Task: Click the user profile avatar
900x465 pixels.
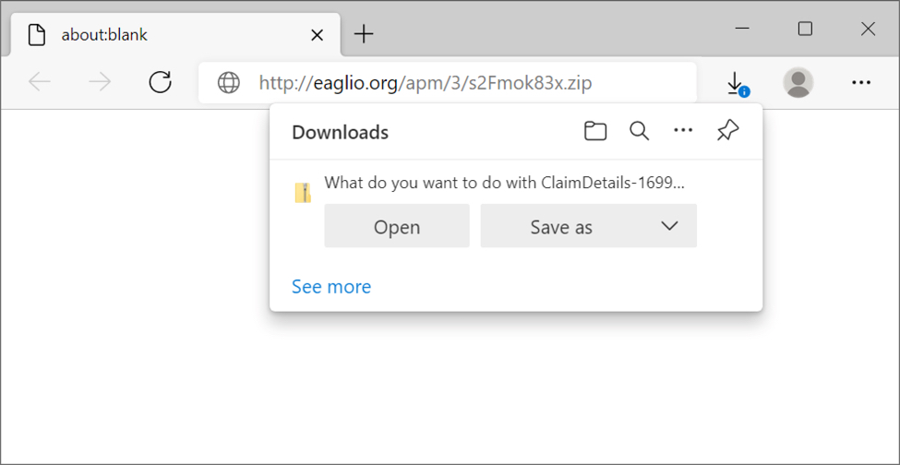Action: [x=798, y=83]
